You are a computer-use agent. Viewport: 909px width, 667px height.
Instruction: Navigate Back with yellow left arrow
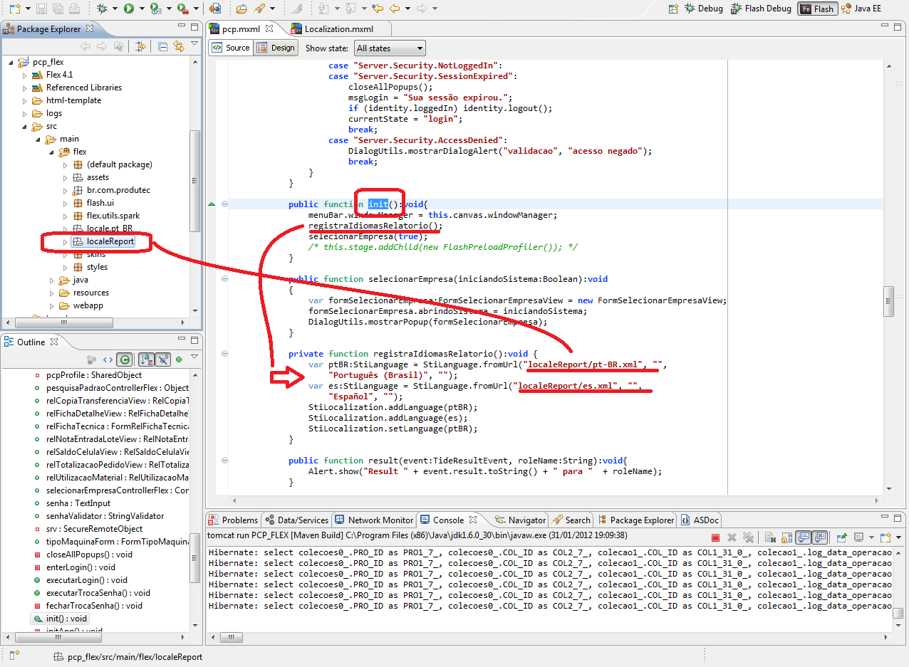(x=395, y=9)
